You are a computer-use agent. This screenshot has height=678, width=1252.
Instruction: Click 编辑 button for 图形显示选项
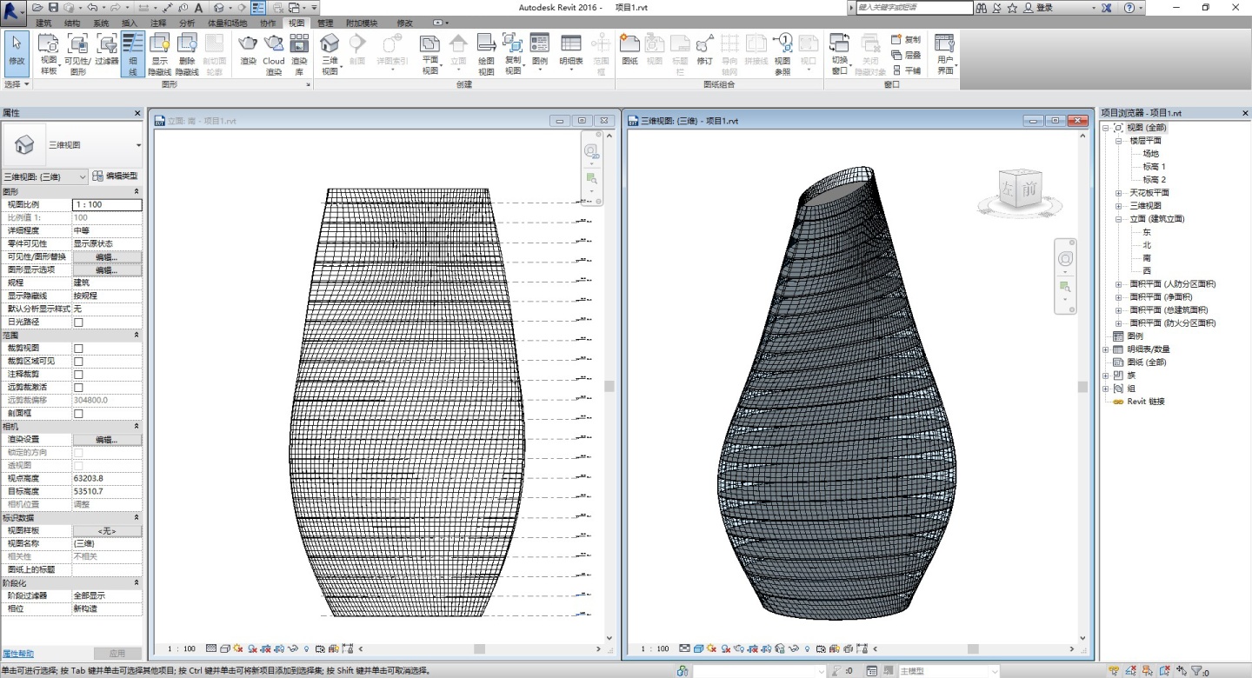pos(107,269)
